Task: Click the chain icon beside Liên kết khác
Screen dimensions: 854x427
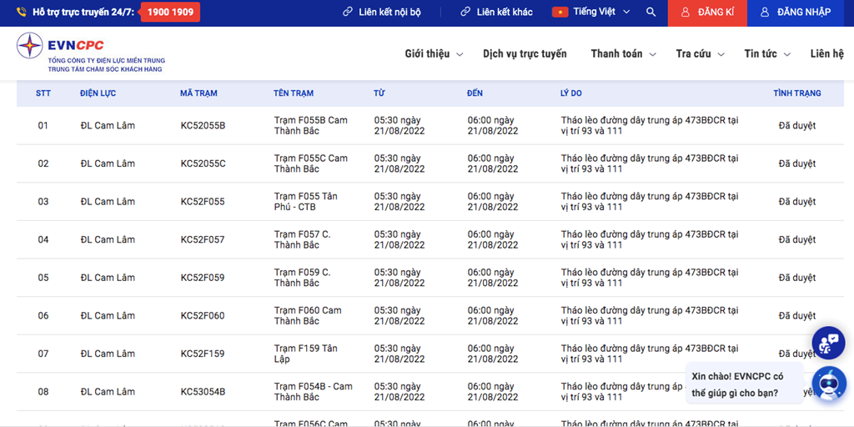Action: point(465,13)
